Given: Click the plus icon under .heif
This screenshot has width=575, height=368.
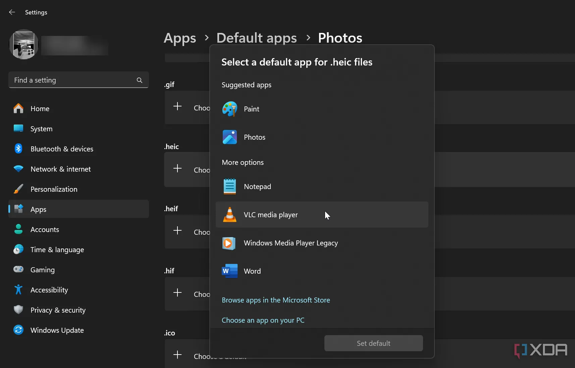Looking at the screenshot, I should [x=177, y=230].
